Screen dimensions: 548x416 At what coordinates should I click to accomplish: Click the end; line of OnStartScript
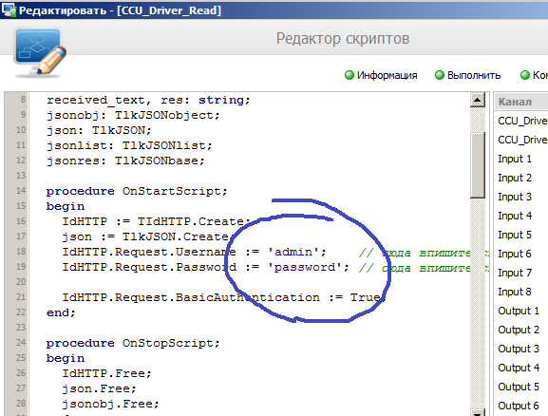(61, 312)
